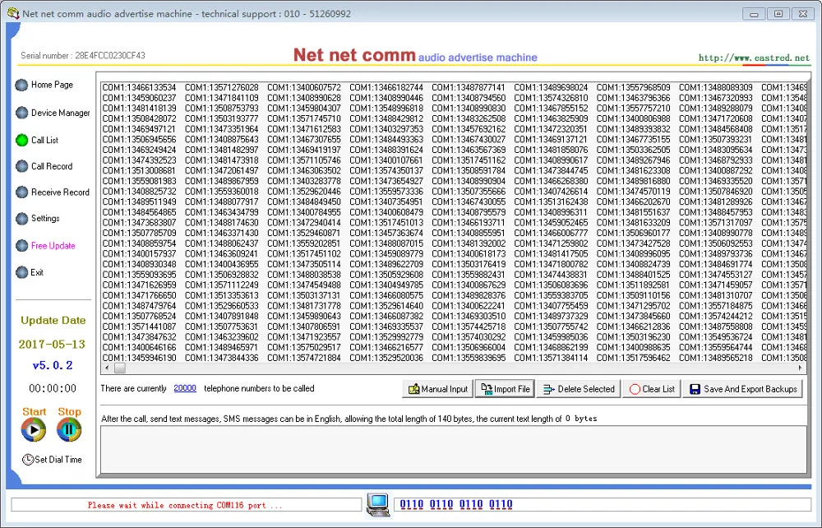
Task: Click the Serial number text in the header
Action: pyautogui.click(x=83, y=55)
